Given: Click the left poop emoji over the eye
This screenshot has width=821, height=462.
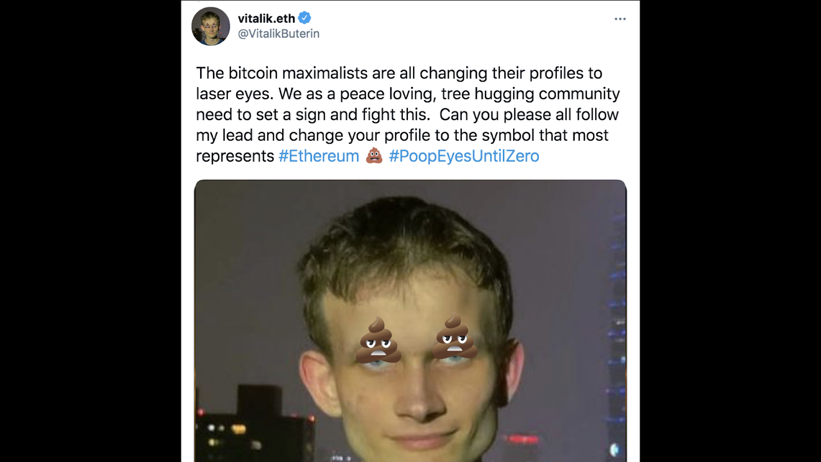Looking at the screenshot, I should coord(378,340).
